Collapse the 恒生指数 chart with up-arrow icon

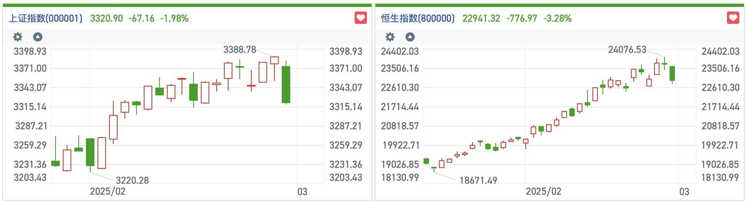click(410, 37)
